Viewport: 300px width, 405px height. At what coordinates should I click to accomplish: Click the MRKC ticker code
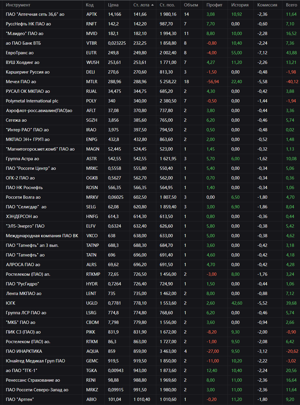(92, 168)
